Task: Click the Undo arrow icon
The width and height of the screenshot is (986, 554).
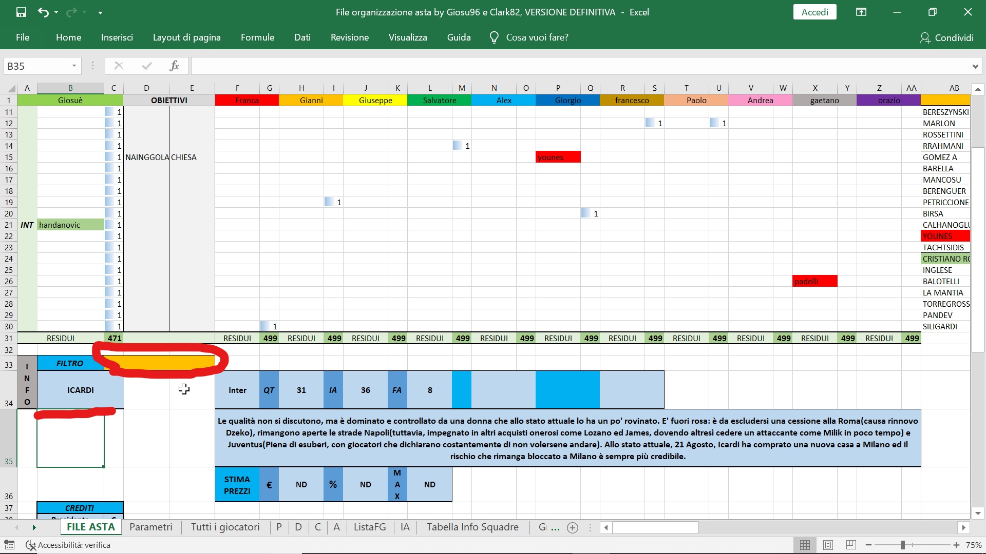Action: click(x=43, y=12)
